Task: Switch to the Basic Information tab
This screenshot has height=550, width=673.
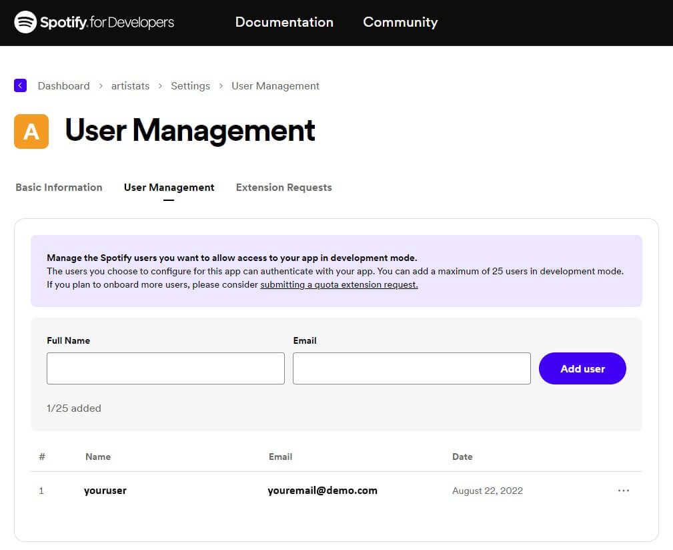Action: 59,187
